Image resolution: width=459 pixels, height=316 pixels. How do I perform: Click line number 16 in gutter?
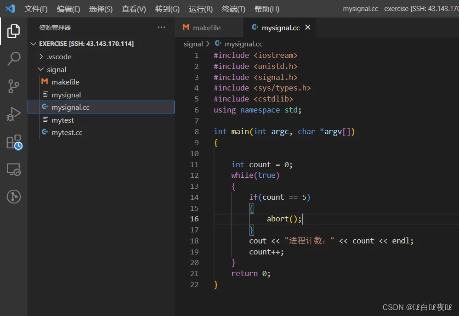[194, 219]
